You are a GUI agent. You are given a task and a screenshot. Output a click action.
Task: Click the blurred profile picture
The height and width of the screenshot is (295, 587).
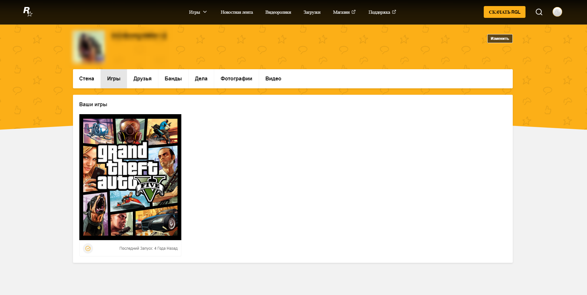pyautogui.click(x=89, y=47)
